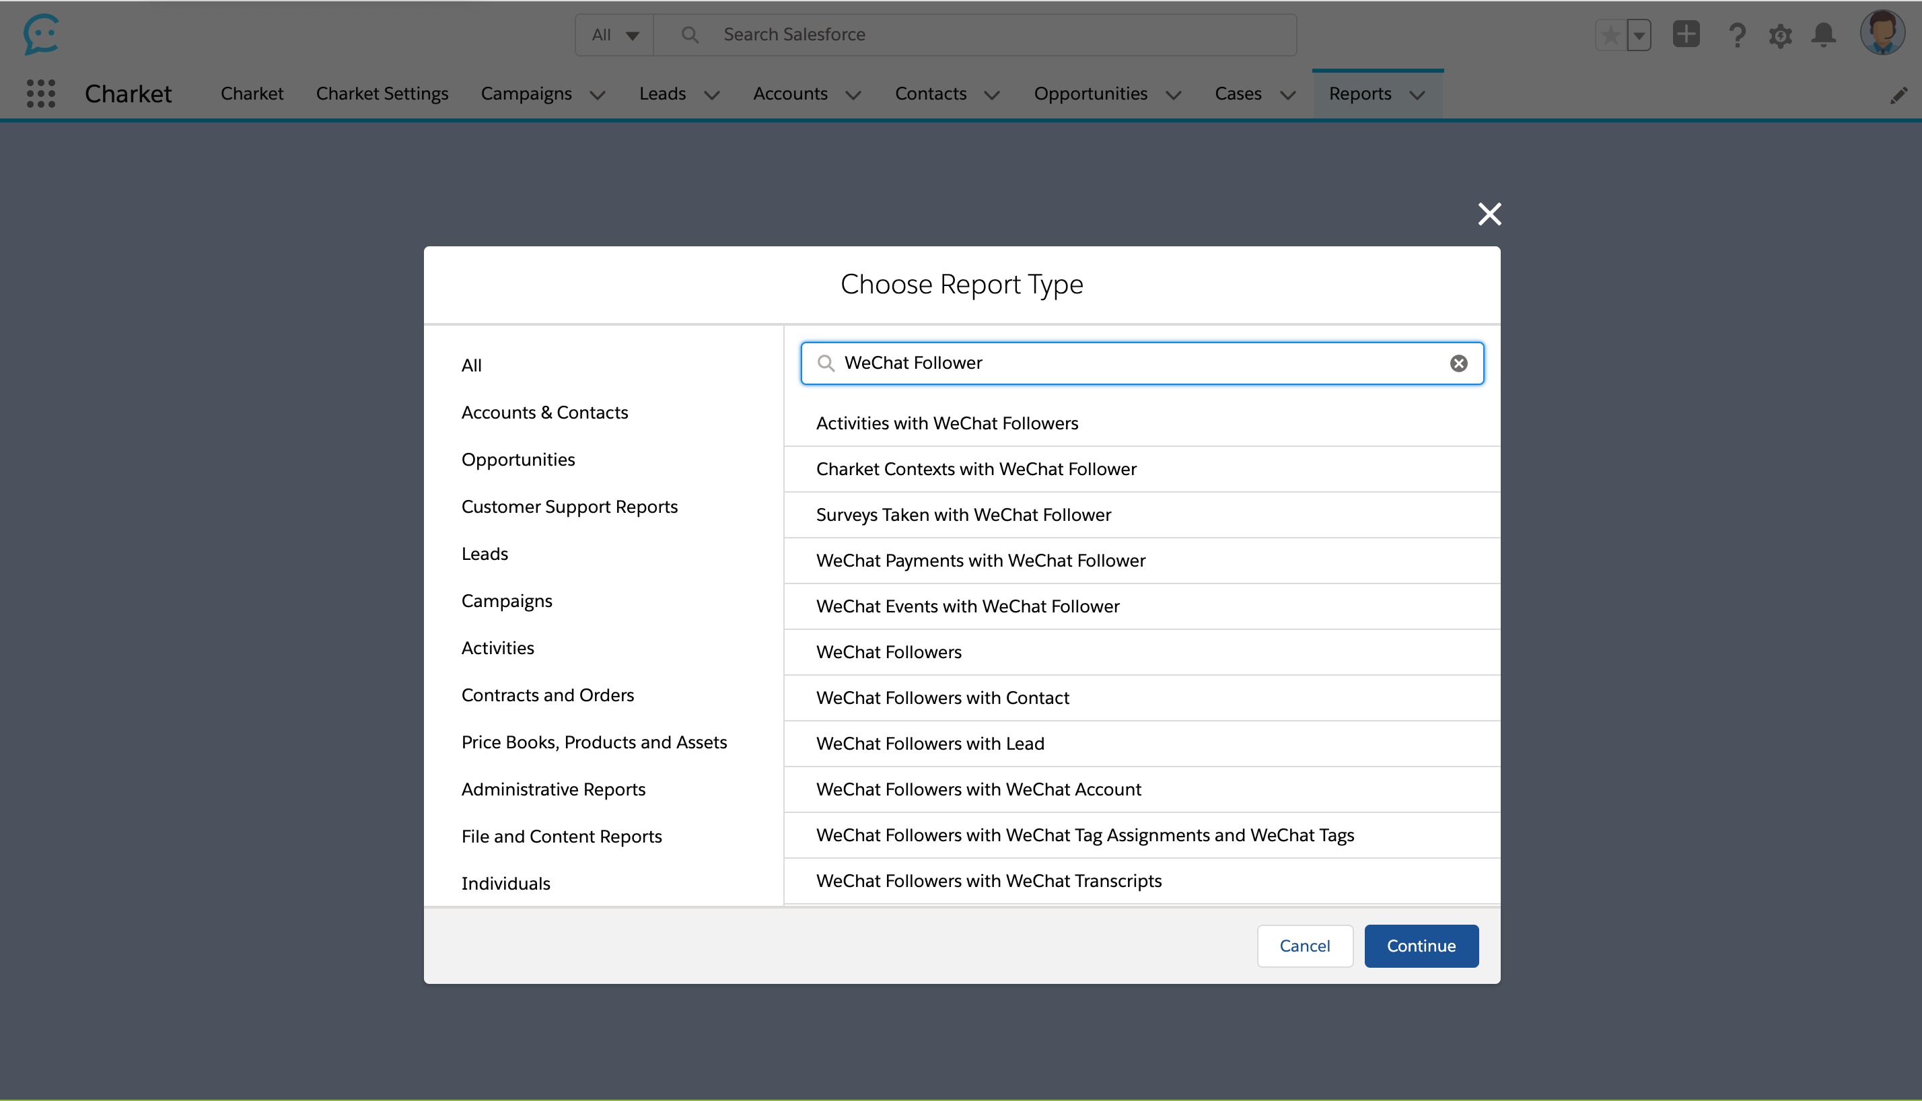Open the Contacts navigation tab
The image size is (1922, 1101).
tap(931, 94)
